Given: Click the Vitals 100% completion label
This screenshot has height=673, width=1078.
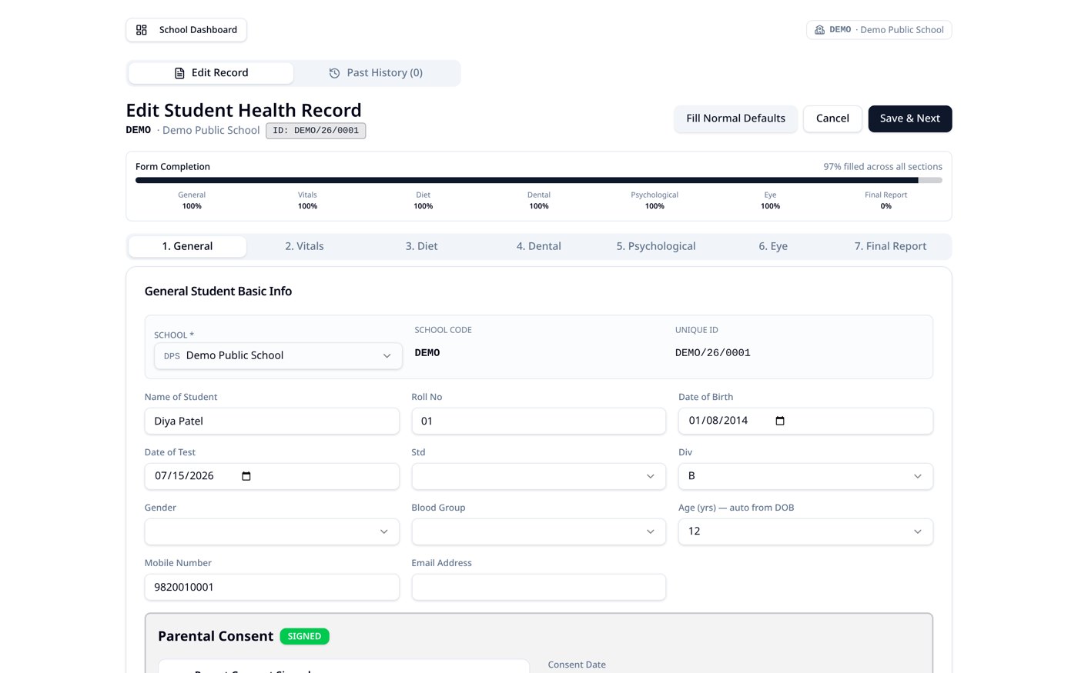Looking at the screenshot, I should [307, 201].
